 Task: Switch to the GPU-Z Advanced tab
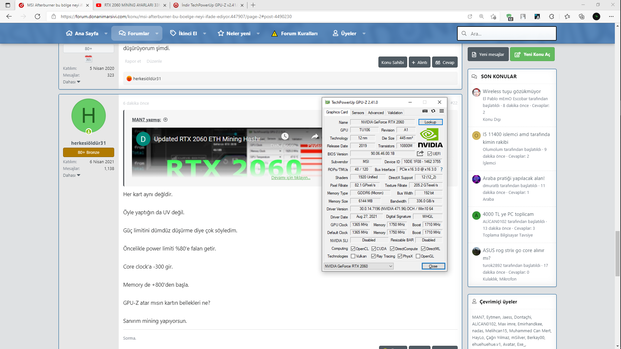(x=376, y=113)
